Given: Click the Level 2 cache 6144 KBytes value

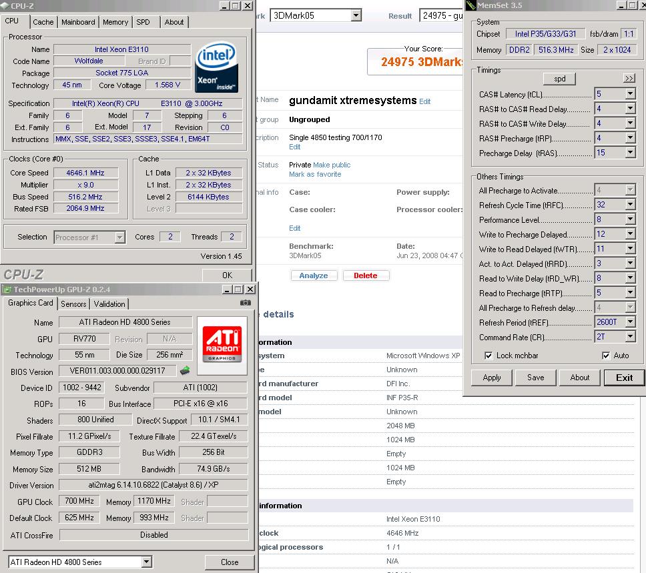Looking at the screenshot, I should point(208,197).
